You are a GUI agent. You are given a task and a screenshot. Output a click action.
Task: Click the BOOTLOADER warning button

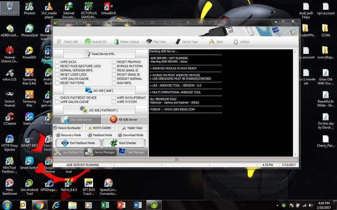100,128
